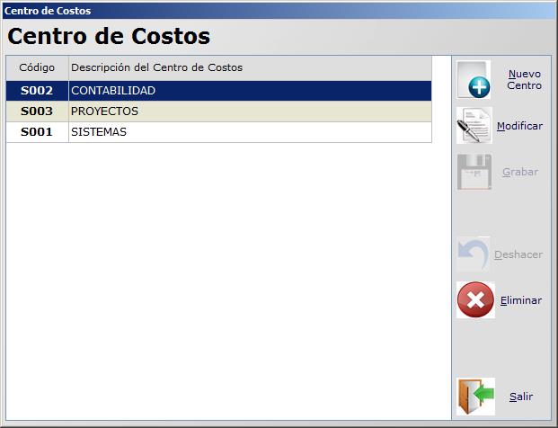Select the PROYECTOS row description
This screenshot has width=558, height=428.
(250, 111)
